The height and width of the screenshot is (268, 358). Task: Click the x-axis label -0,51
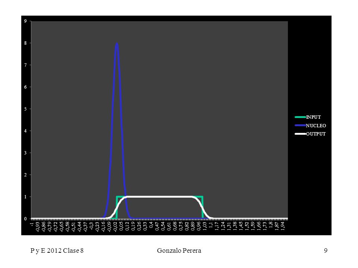[73, 227]
